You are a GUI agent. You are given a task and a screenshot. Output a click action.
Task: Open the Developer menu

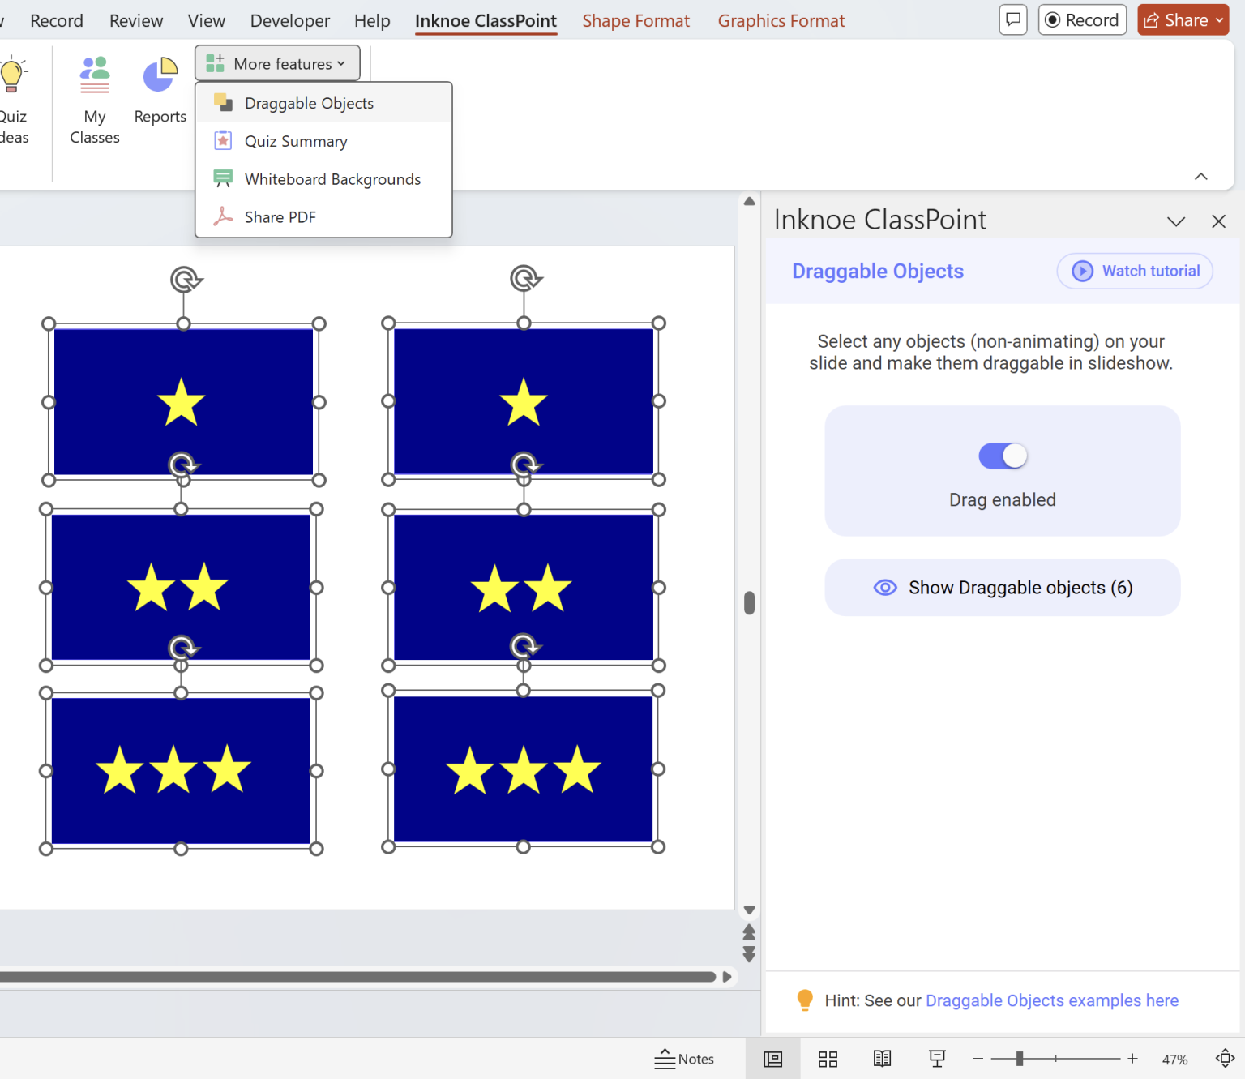click(289, 20)
